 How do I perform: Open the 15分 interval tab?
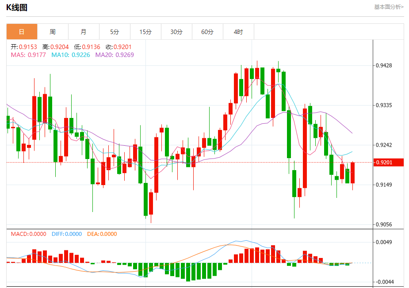pos(145,32)
